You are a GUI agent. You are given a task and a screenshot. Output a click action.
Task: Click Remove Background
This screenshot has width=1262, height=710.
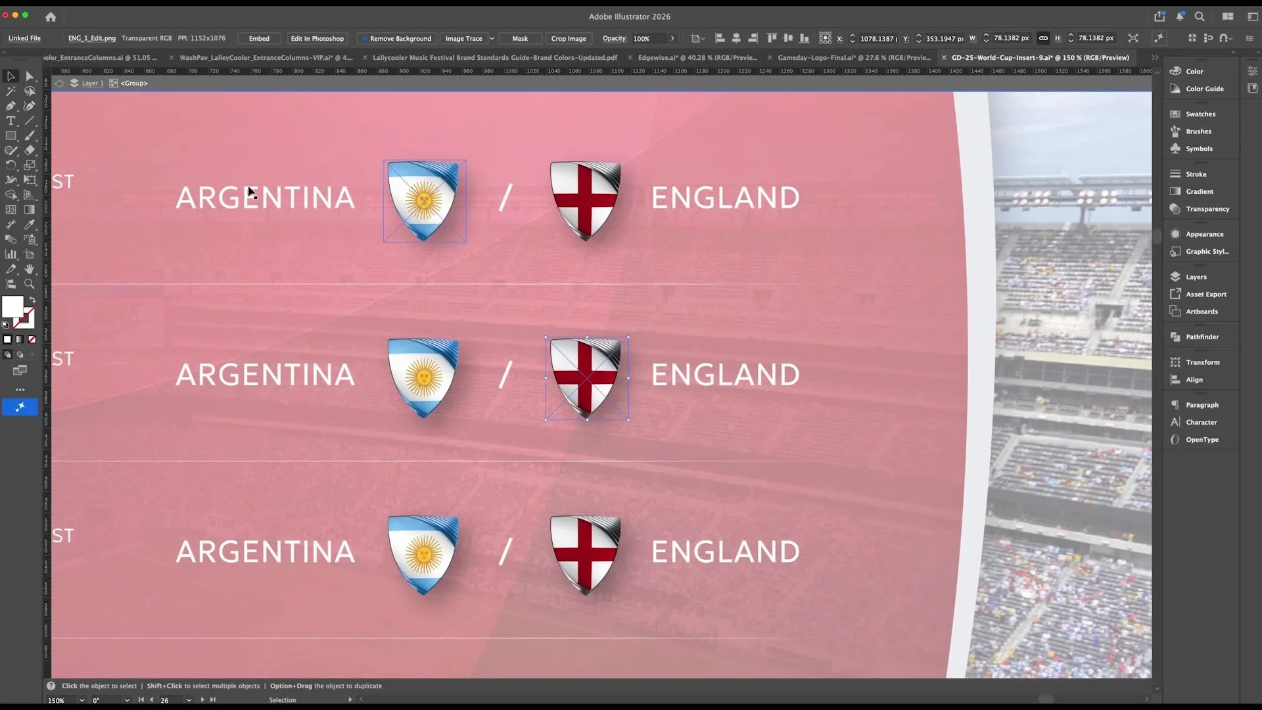396,38
